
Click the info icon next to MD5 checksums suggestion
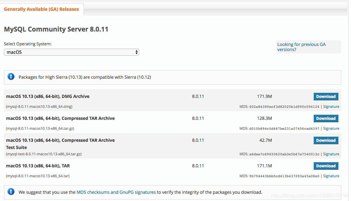click(x=11, y=192)
